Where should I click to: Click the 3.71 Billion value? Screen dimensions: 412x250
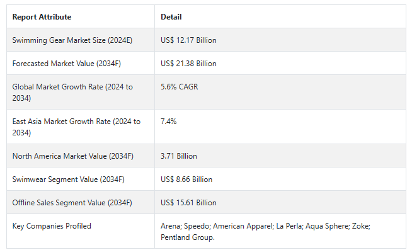179,156
